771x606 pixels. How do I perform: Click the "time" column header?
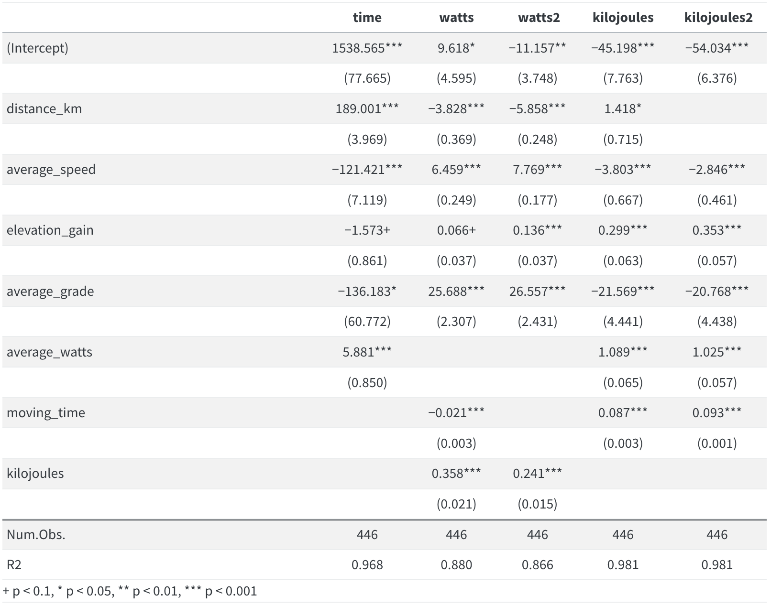click(x=367, y=18)
